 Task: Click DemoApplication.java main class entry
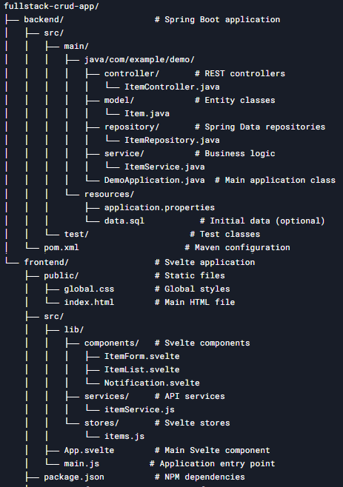(155, 180)
